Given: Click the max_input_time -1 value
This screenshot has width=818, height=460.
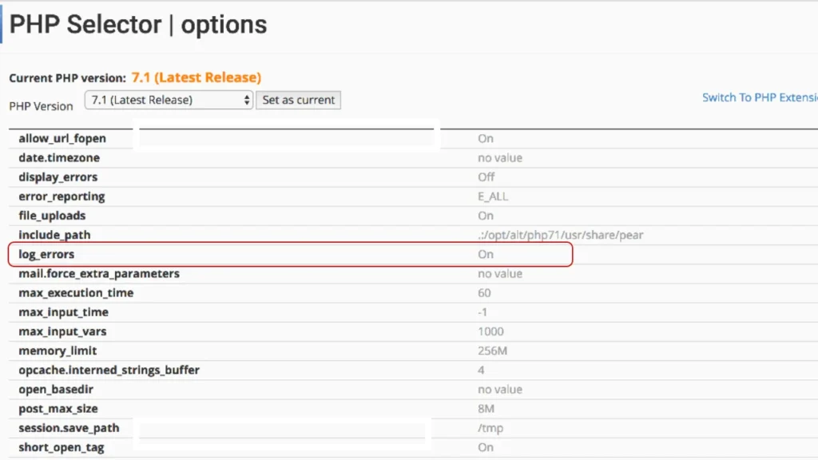Looking at the screenshot, I should [x=483, y=311].
